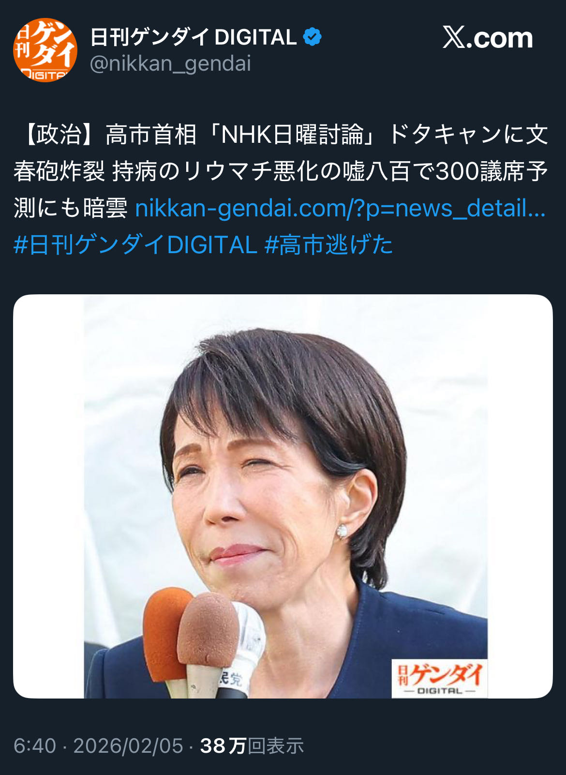Viewport: 566px width, 775px height.
Task: Click the blue verified checkmark badge
Action: [x=313, y=37]
